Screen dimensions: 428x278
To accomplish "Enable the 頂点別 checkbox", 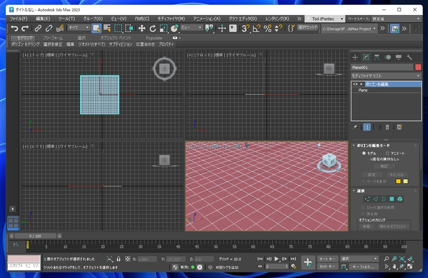I will 363,214.
